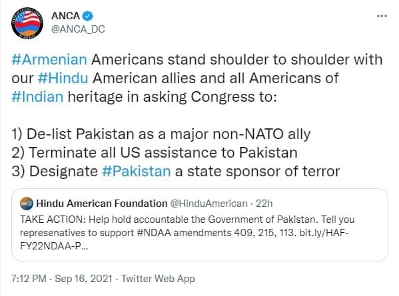399x296 pixels.
Task: Open the #Indian hashtag
Action: pos(37,97)
